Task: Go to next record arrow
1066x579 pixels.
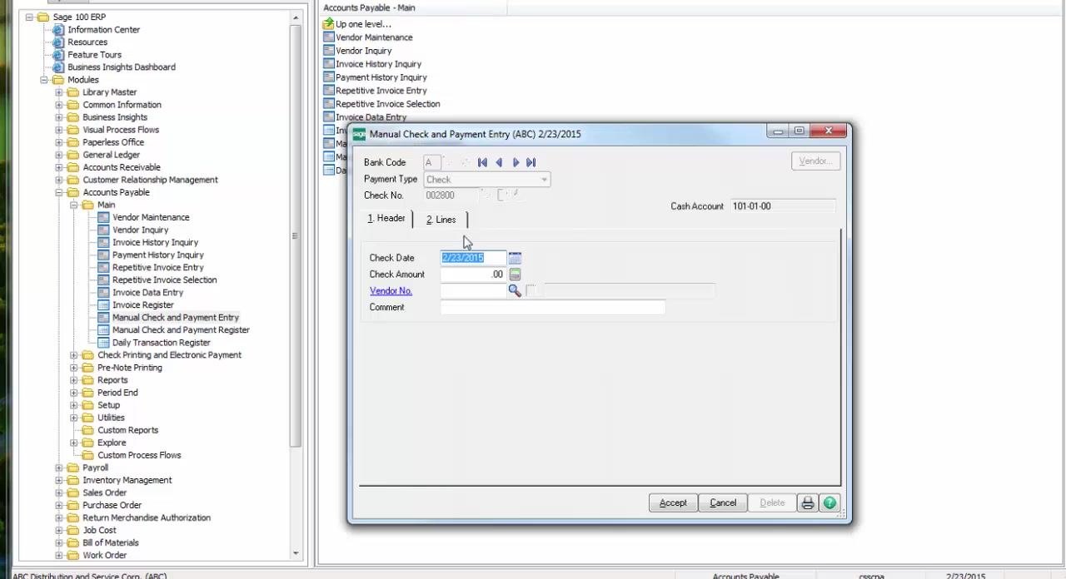Action: tap(516, 162)
